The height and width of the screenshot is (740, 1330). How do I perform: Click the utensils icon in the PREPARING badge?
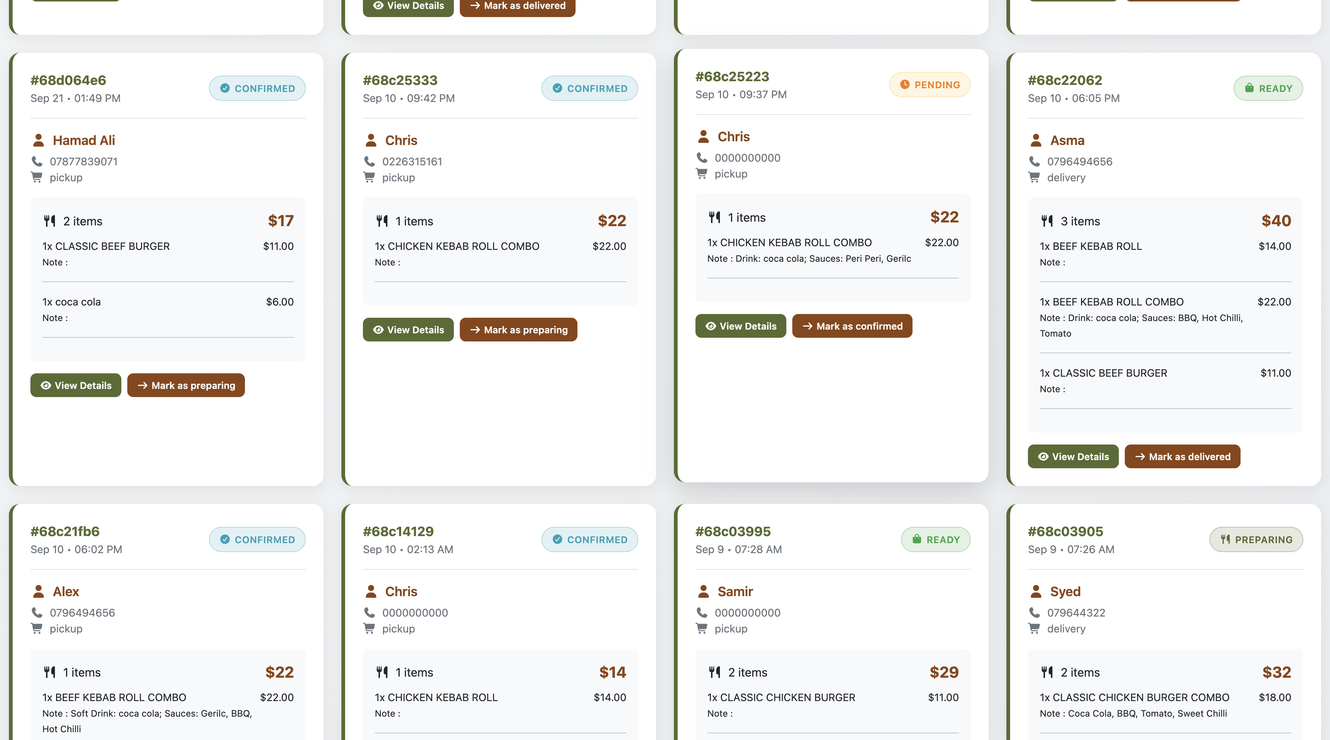[1225, 539]
